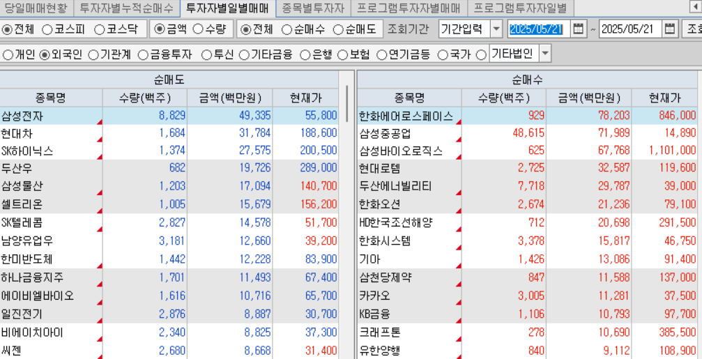Image resolution: width=702 pixels, height=359 pixels.
Task: Select the 두산에너빌리티 stock row
Action: tap(528, 186)
